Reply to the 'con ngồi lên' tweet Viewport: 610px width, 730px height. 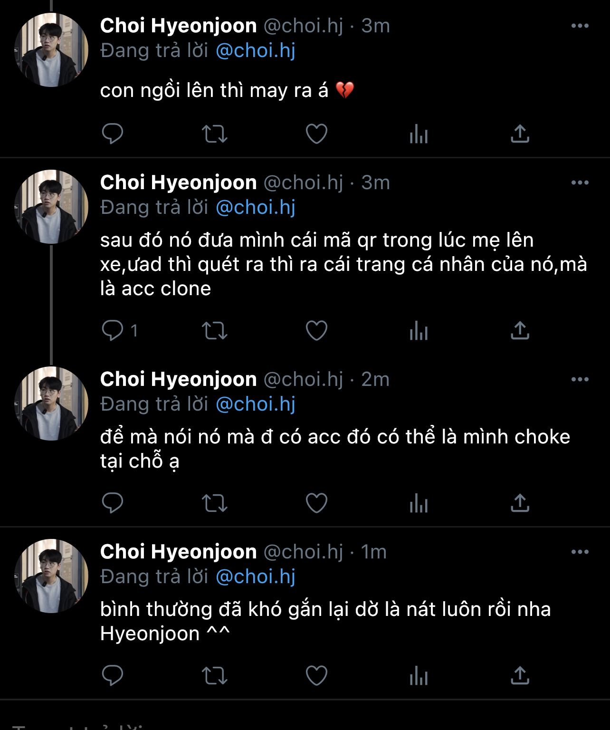pyautogui.click(x=113, y=134)
